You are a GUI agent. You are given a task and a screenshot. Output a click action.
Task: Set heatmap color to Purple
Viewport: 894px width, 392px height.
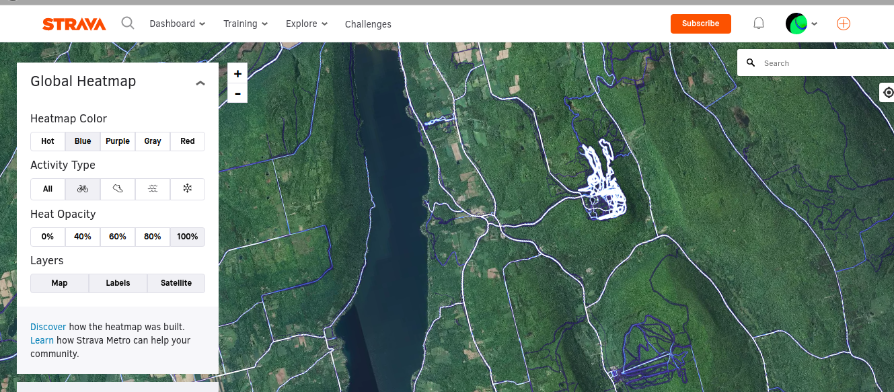tap(118, 141)
